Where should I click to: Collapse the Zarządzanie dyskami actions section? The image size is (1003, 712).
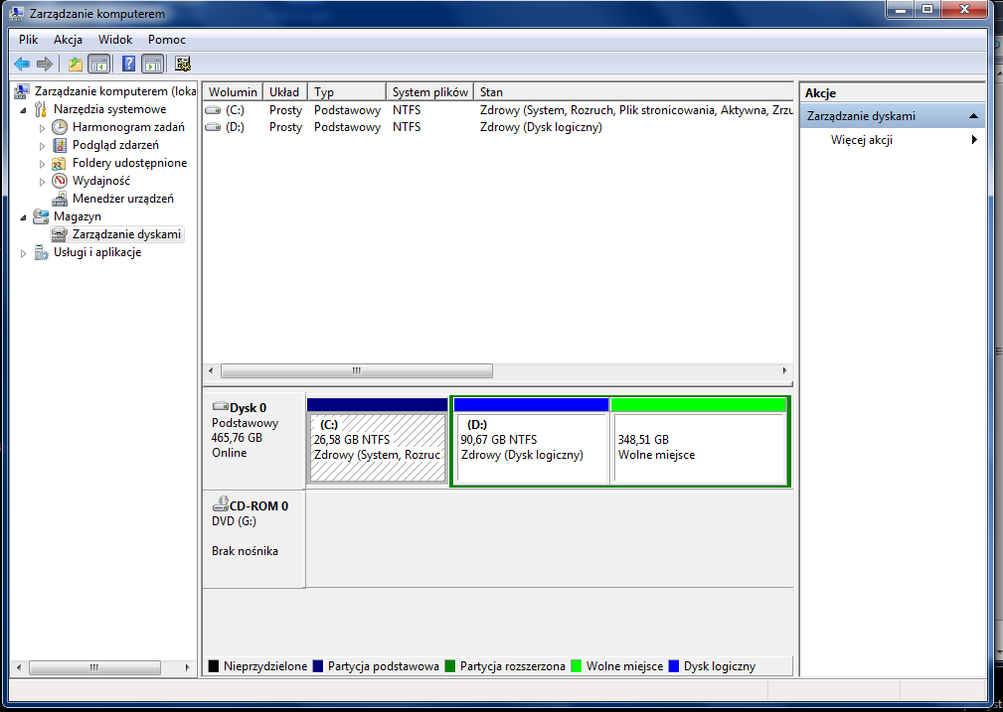pos(973,115)
